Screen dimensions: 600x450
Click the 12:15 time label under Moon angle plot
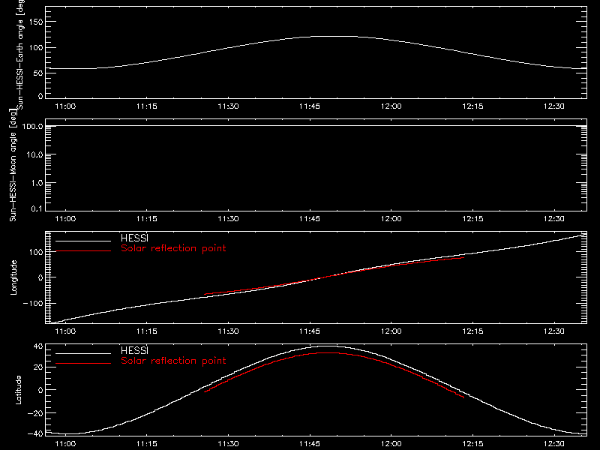(472, 218)
